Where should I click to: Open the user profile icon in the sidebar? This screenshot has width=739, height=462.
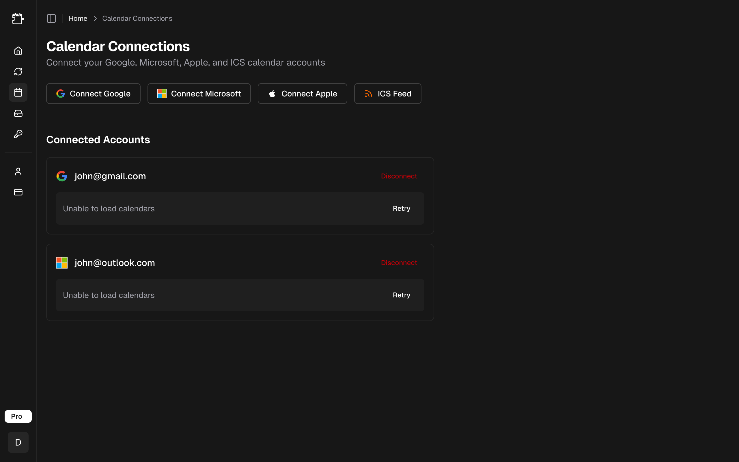click(18, 172)
